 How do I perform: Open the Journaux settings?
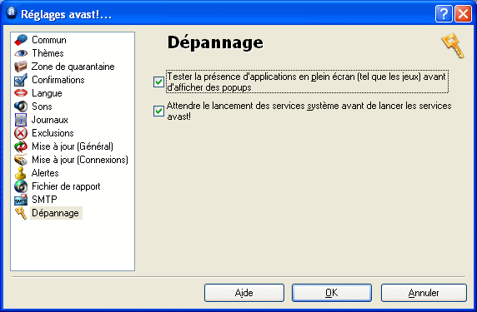50,120
